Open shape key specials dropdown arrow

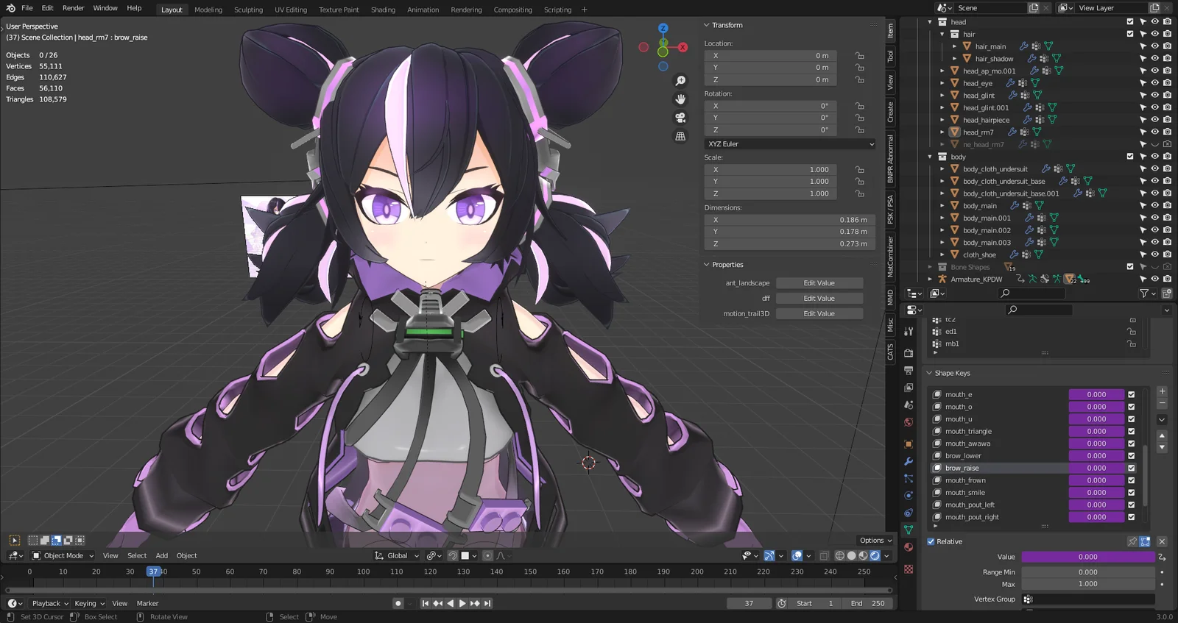click(x=1162, y=419)
